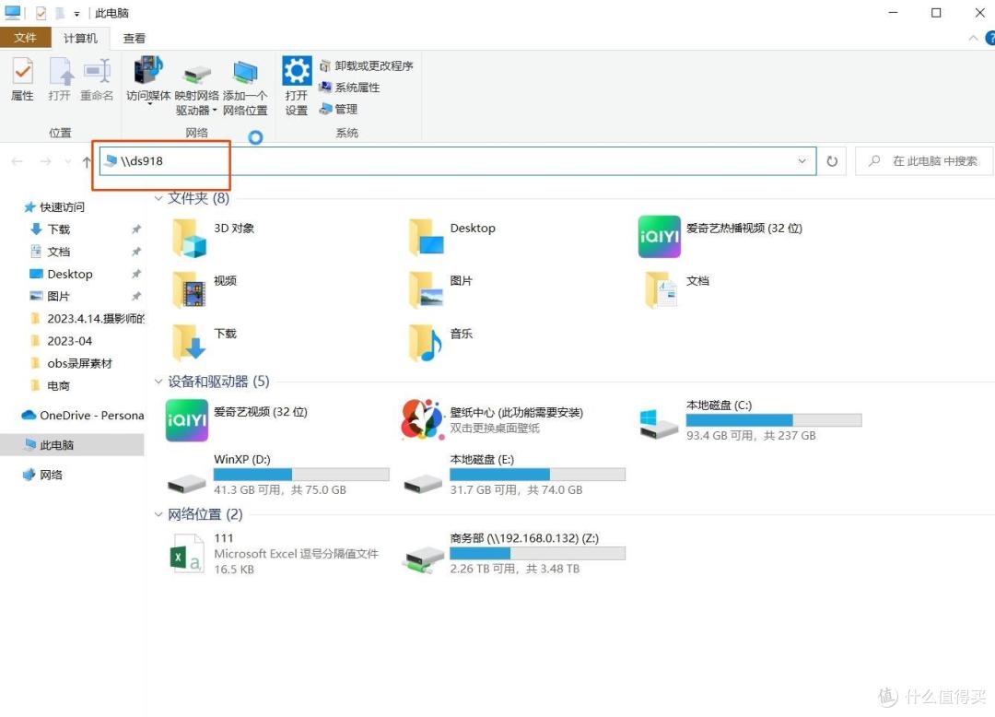Open 图片 in quick access sidebar
The image size is (995, 717).
[58, 297]
